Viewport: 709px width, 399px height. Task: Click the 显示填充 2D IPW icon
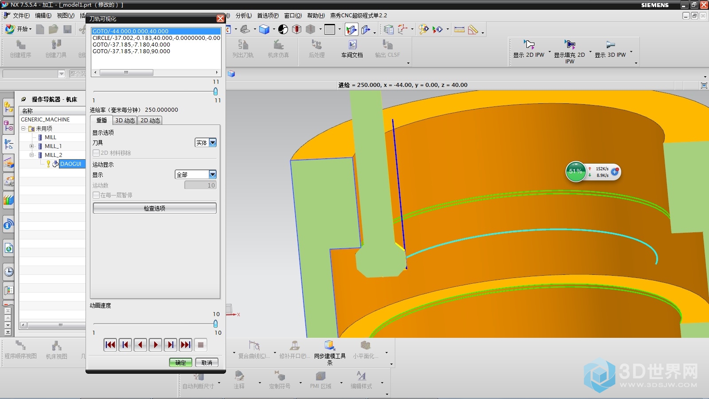click(x=570, y=45)
